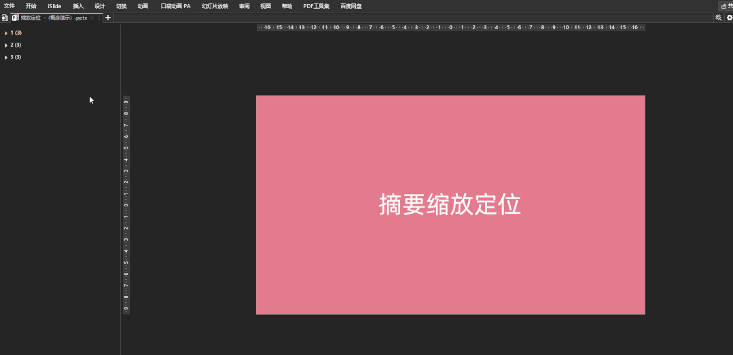This screenshot has height=355, width=733.
Task: Open the 设计 tab
Action: (x=100, y=6)
